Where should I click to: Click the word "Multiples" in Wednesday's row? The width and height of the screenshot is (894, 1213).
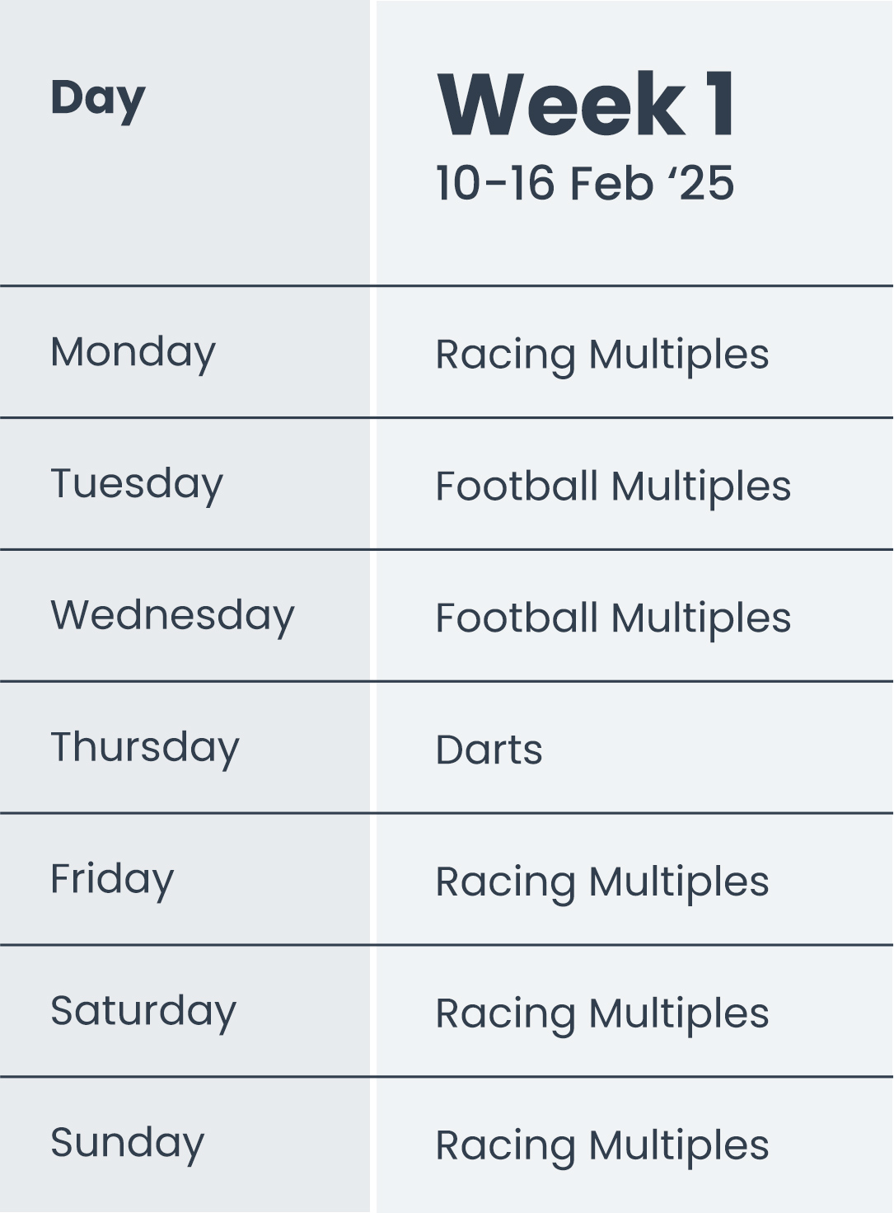(701, 618)
